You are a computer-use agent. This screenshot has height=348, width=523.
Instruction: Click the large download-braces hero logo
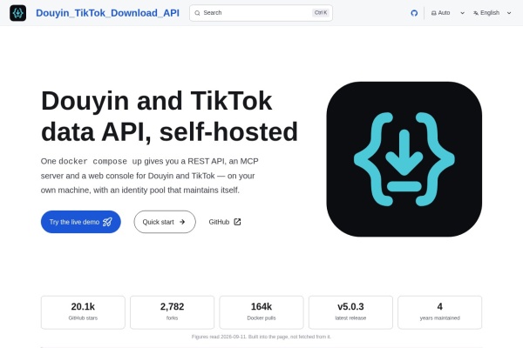point(404,159)
